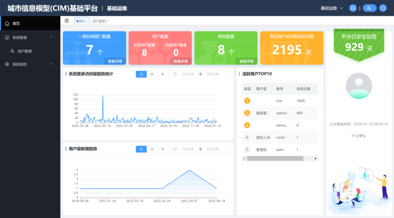Collapse the 系统管理 sidebar menu
Image resolution: width=394 pixels, height=218 pixels.
pos(51,37)
